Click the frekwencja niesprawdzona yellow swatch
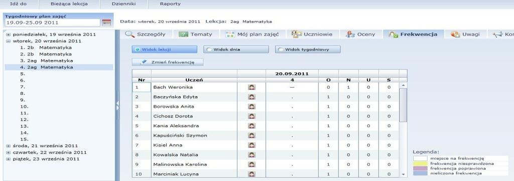This screenshot has height=181, width=514. click(x=420, y=163)
